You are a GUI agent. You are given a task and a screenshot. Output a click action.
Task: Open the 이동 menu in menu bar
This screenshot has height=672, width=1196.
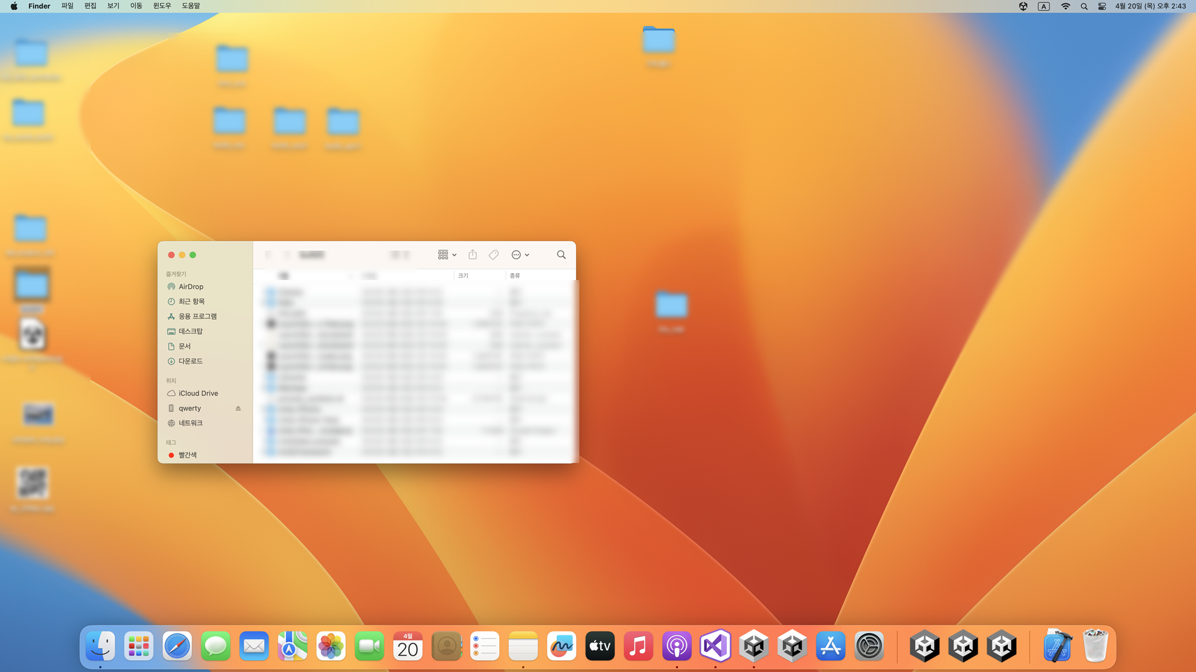pyautogui.click(x=136, y=6)
